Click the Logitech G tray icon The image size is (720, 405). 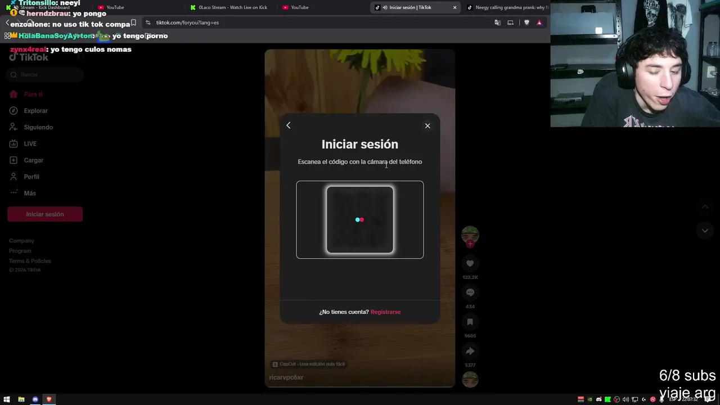point(644,399)
